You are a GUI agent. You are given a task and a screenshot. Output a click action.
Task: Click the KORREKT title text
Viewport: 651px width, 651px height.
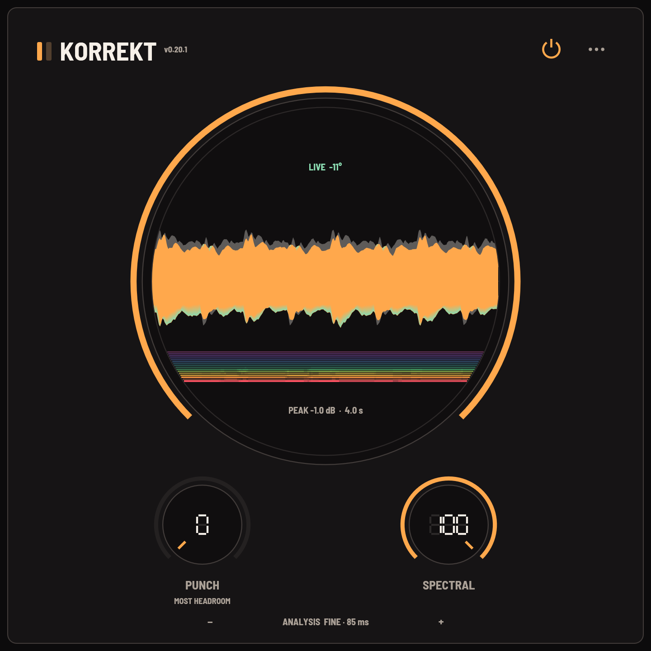coord(108,52)
